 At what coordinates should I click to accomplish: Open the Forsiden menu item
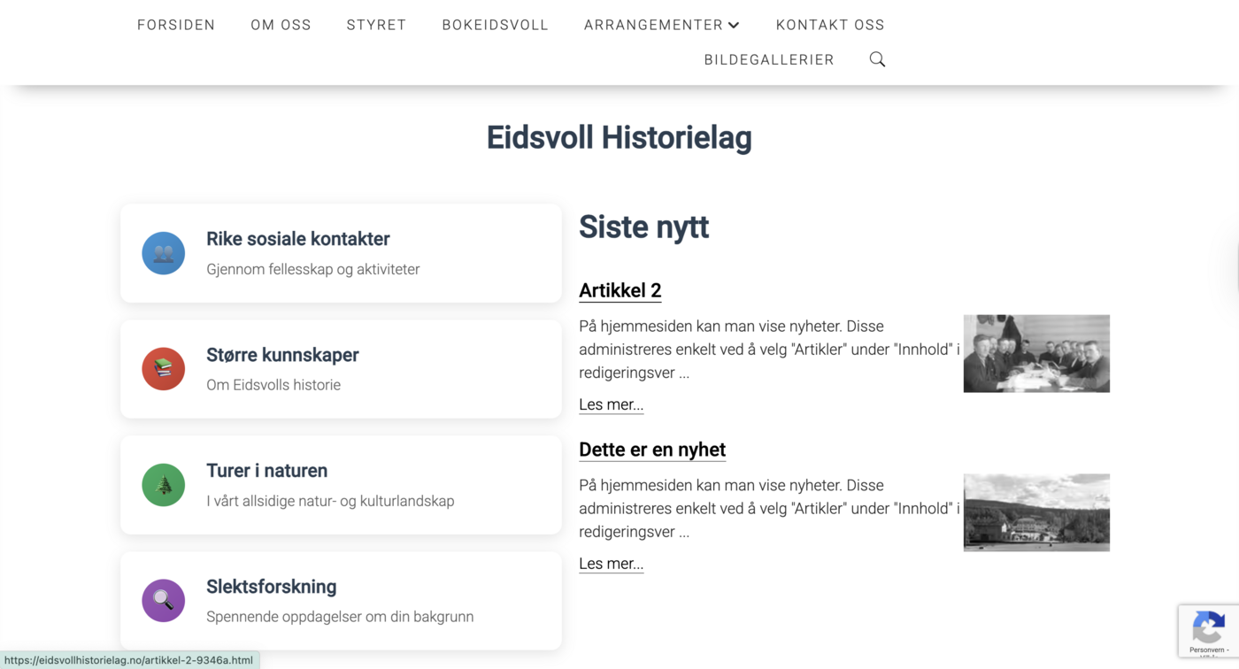click(176, 25)
